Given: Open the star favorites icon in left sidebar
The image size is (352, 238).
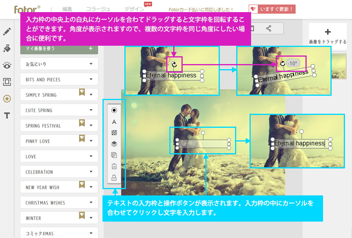Looking at the screenshot, I should tap(6, 99).
